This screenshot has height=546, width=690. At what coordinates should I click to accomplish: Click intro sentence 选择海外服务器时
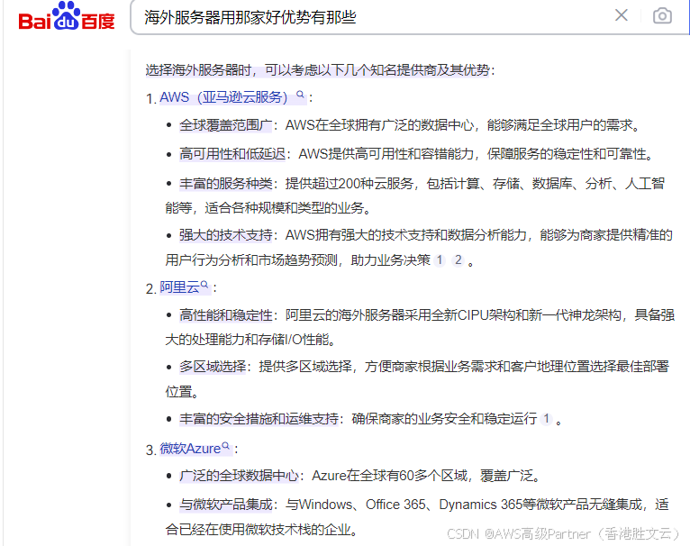click(198, 70)
